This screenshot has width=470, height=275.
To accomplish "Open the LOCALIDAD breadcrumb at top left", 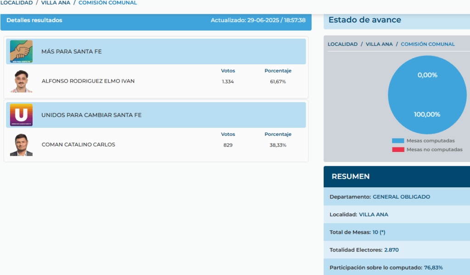I will tap(17, 3).
